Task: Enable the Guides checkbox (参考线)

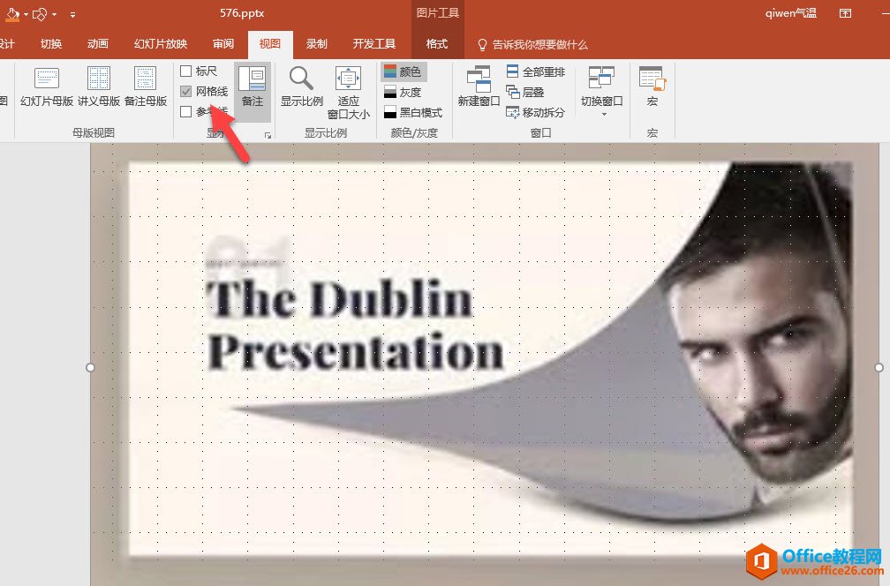Action: pyautogui.click(x=186, y=112)
